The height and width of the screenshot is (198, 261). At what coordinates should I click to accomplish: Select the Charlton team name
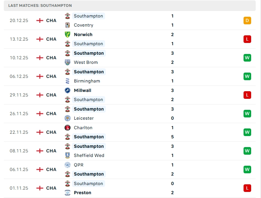pyautogui.click(x=83, y=128)
